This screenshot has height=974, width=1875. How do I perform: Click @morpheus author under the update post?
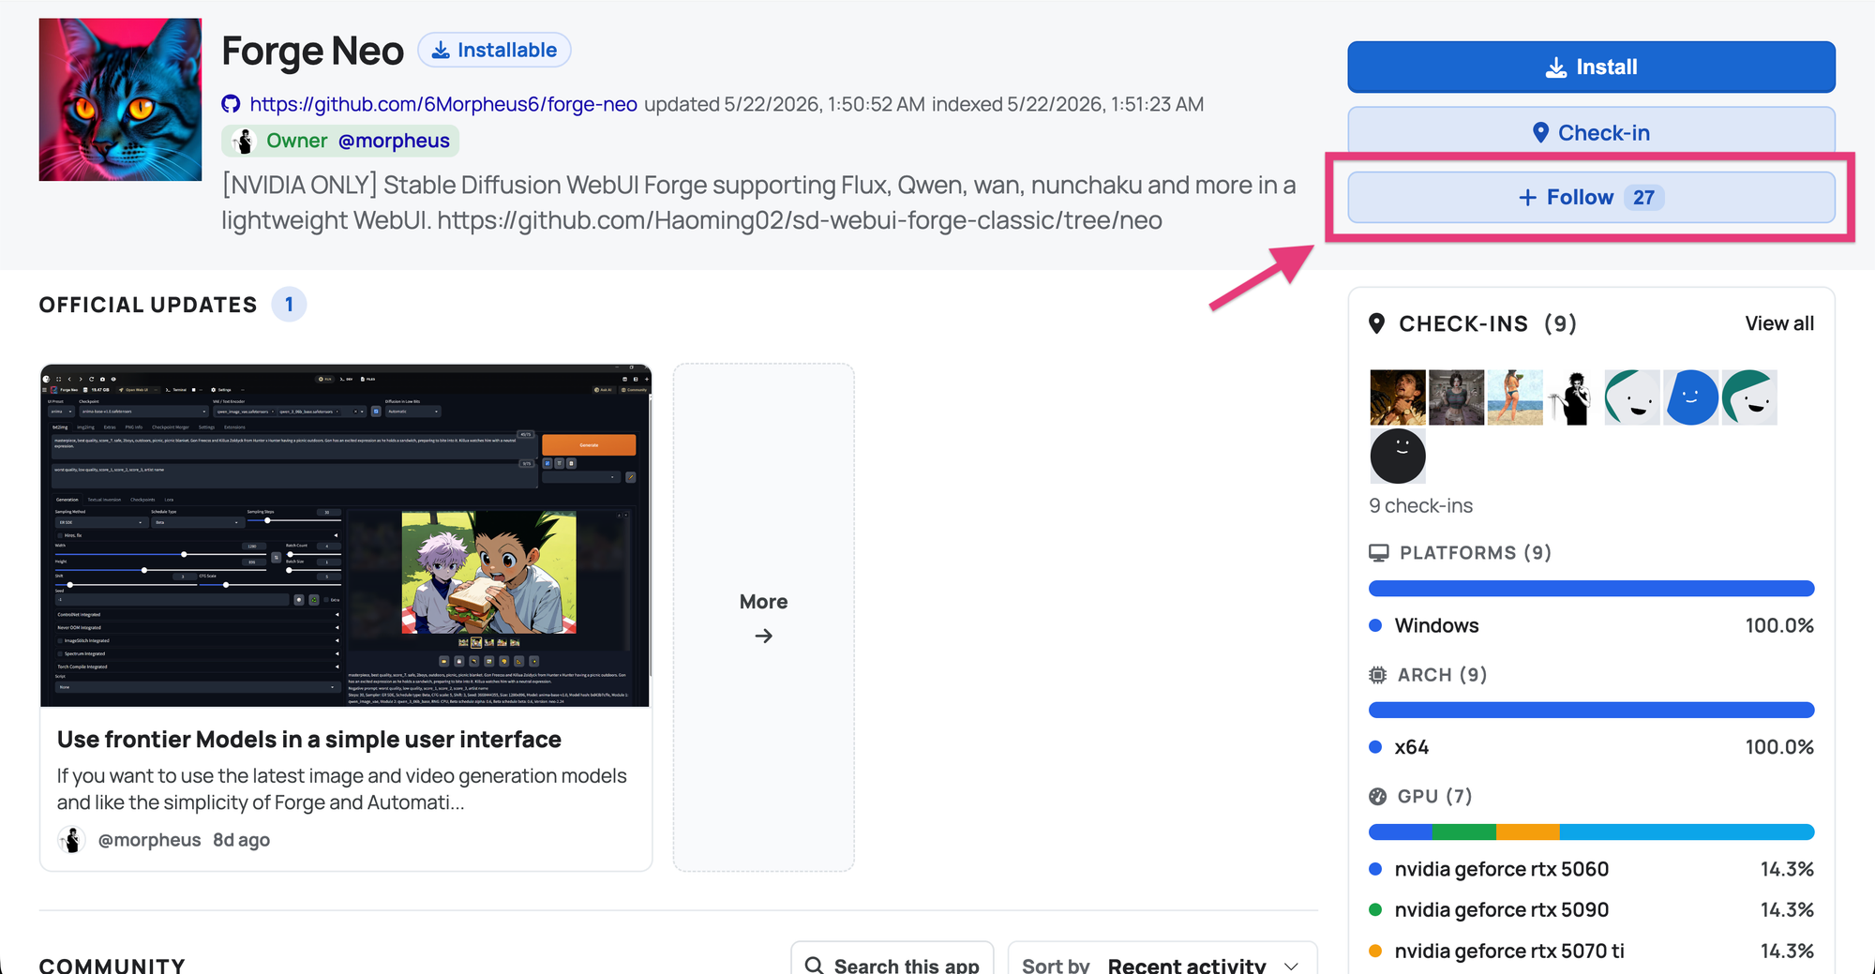coord(149,840)
